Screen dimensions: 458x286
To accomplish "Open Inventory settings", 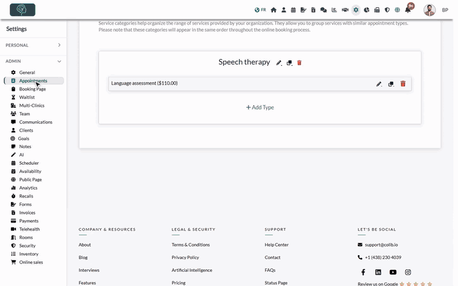I will point(29,254).
